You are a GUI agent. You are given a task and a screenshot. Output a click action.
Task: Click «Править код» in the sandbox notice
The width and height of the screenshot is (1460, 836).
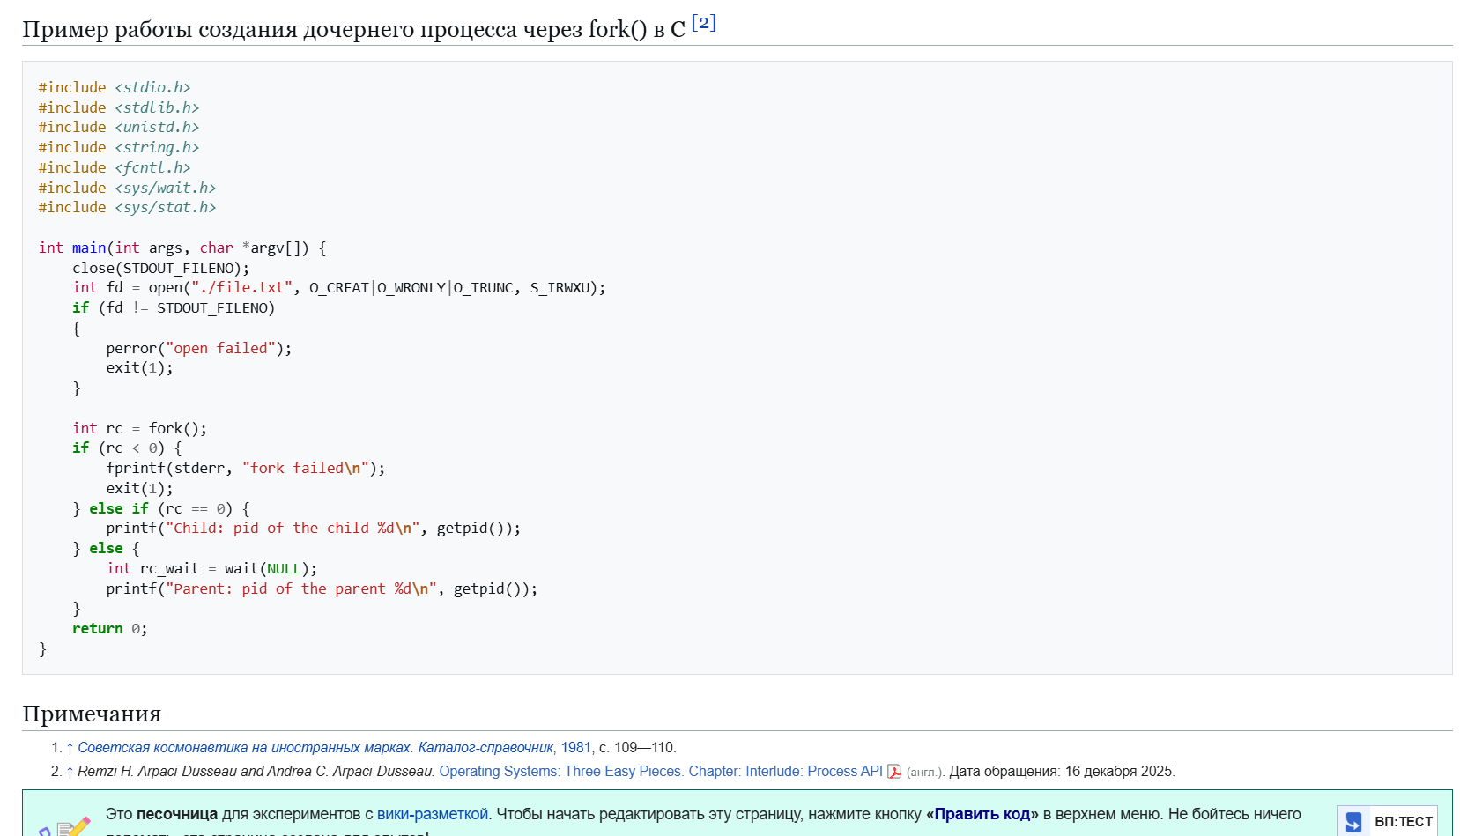tap(982, 814)
